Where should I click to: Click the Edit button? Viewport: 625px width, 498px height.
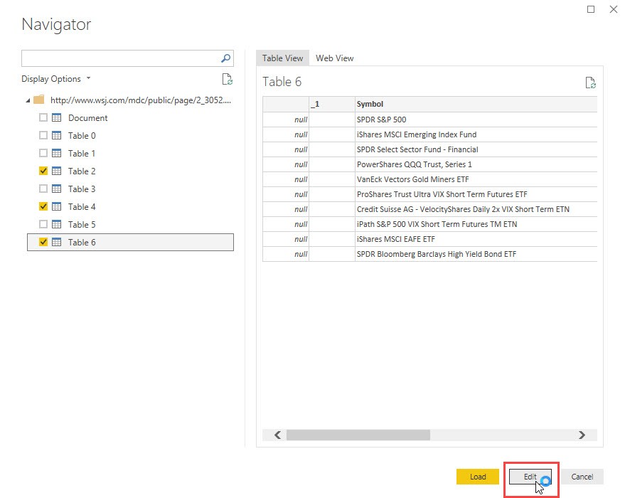click(x=530, y=477)
